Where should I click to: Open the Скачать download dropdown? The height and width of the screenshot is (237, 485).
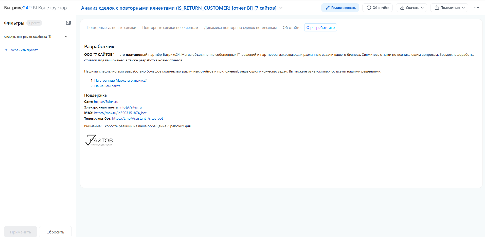(411, 8)
